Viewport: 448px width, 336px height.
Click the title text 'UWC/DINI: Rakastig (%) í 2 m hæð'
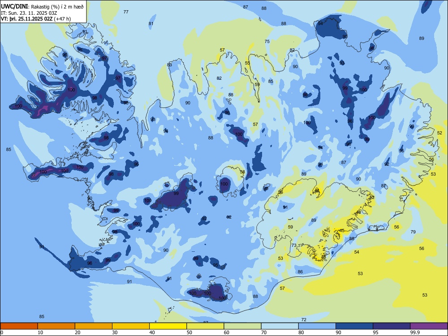coord(42,7)
